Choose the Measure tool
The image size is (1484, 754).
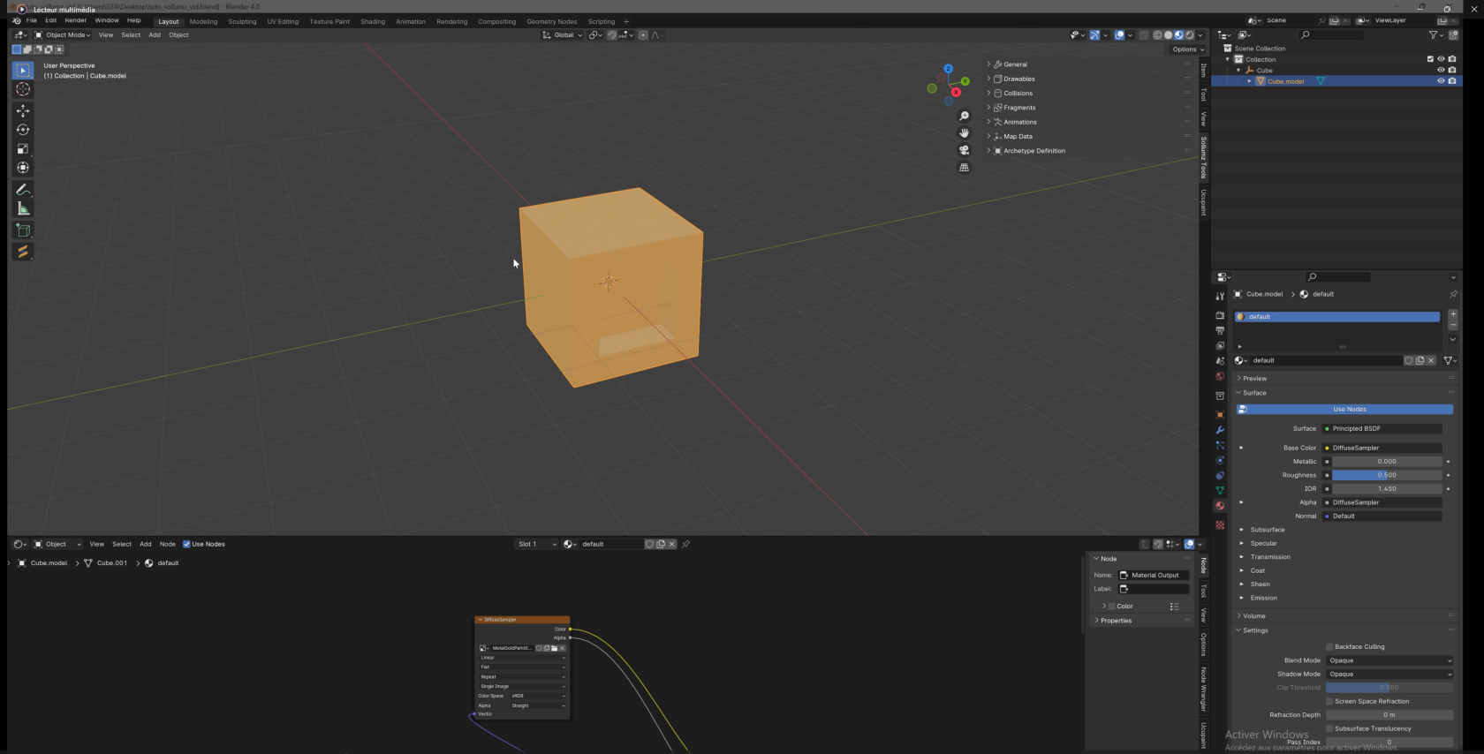point(23,209)
